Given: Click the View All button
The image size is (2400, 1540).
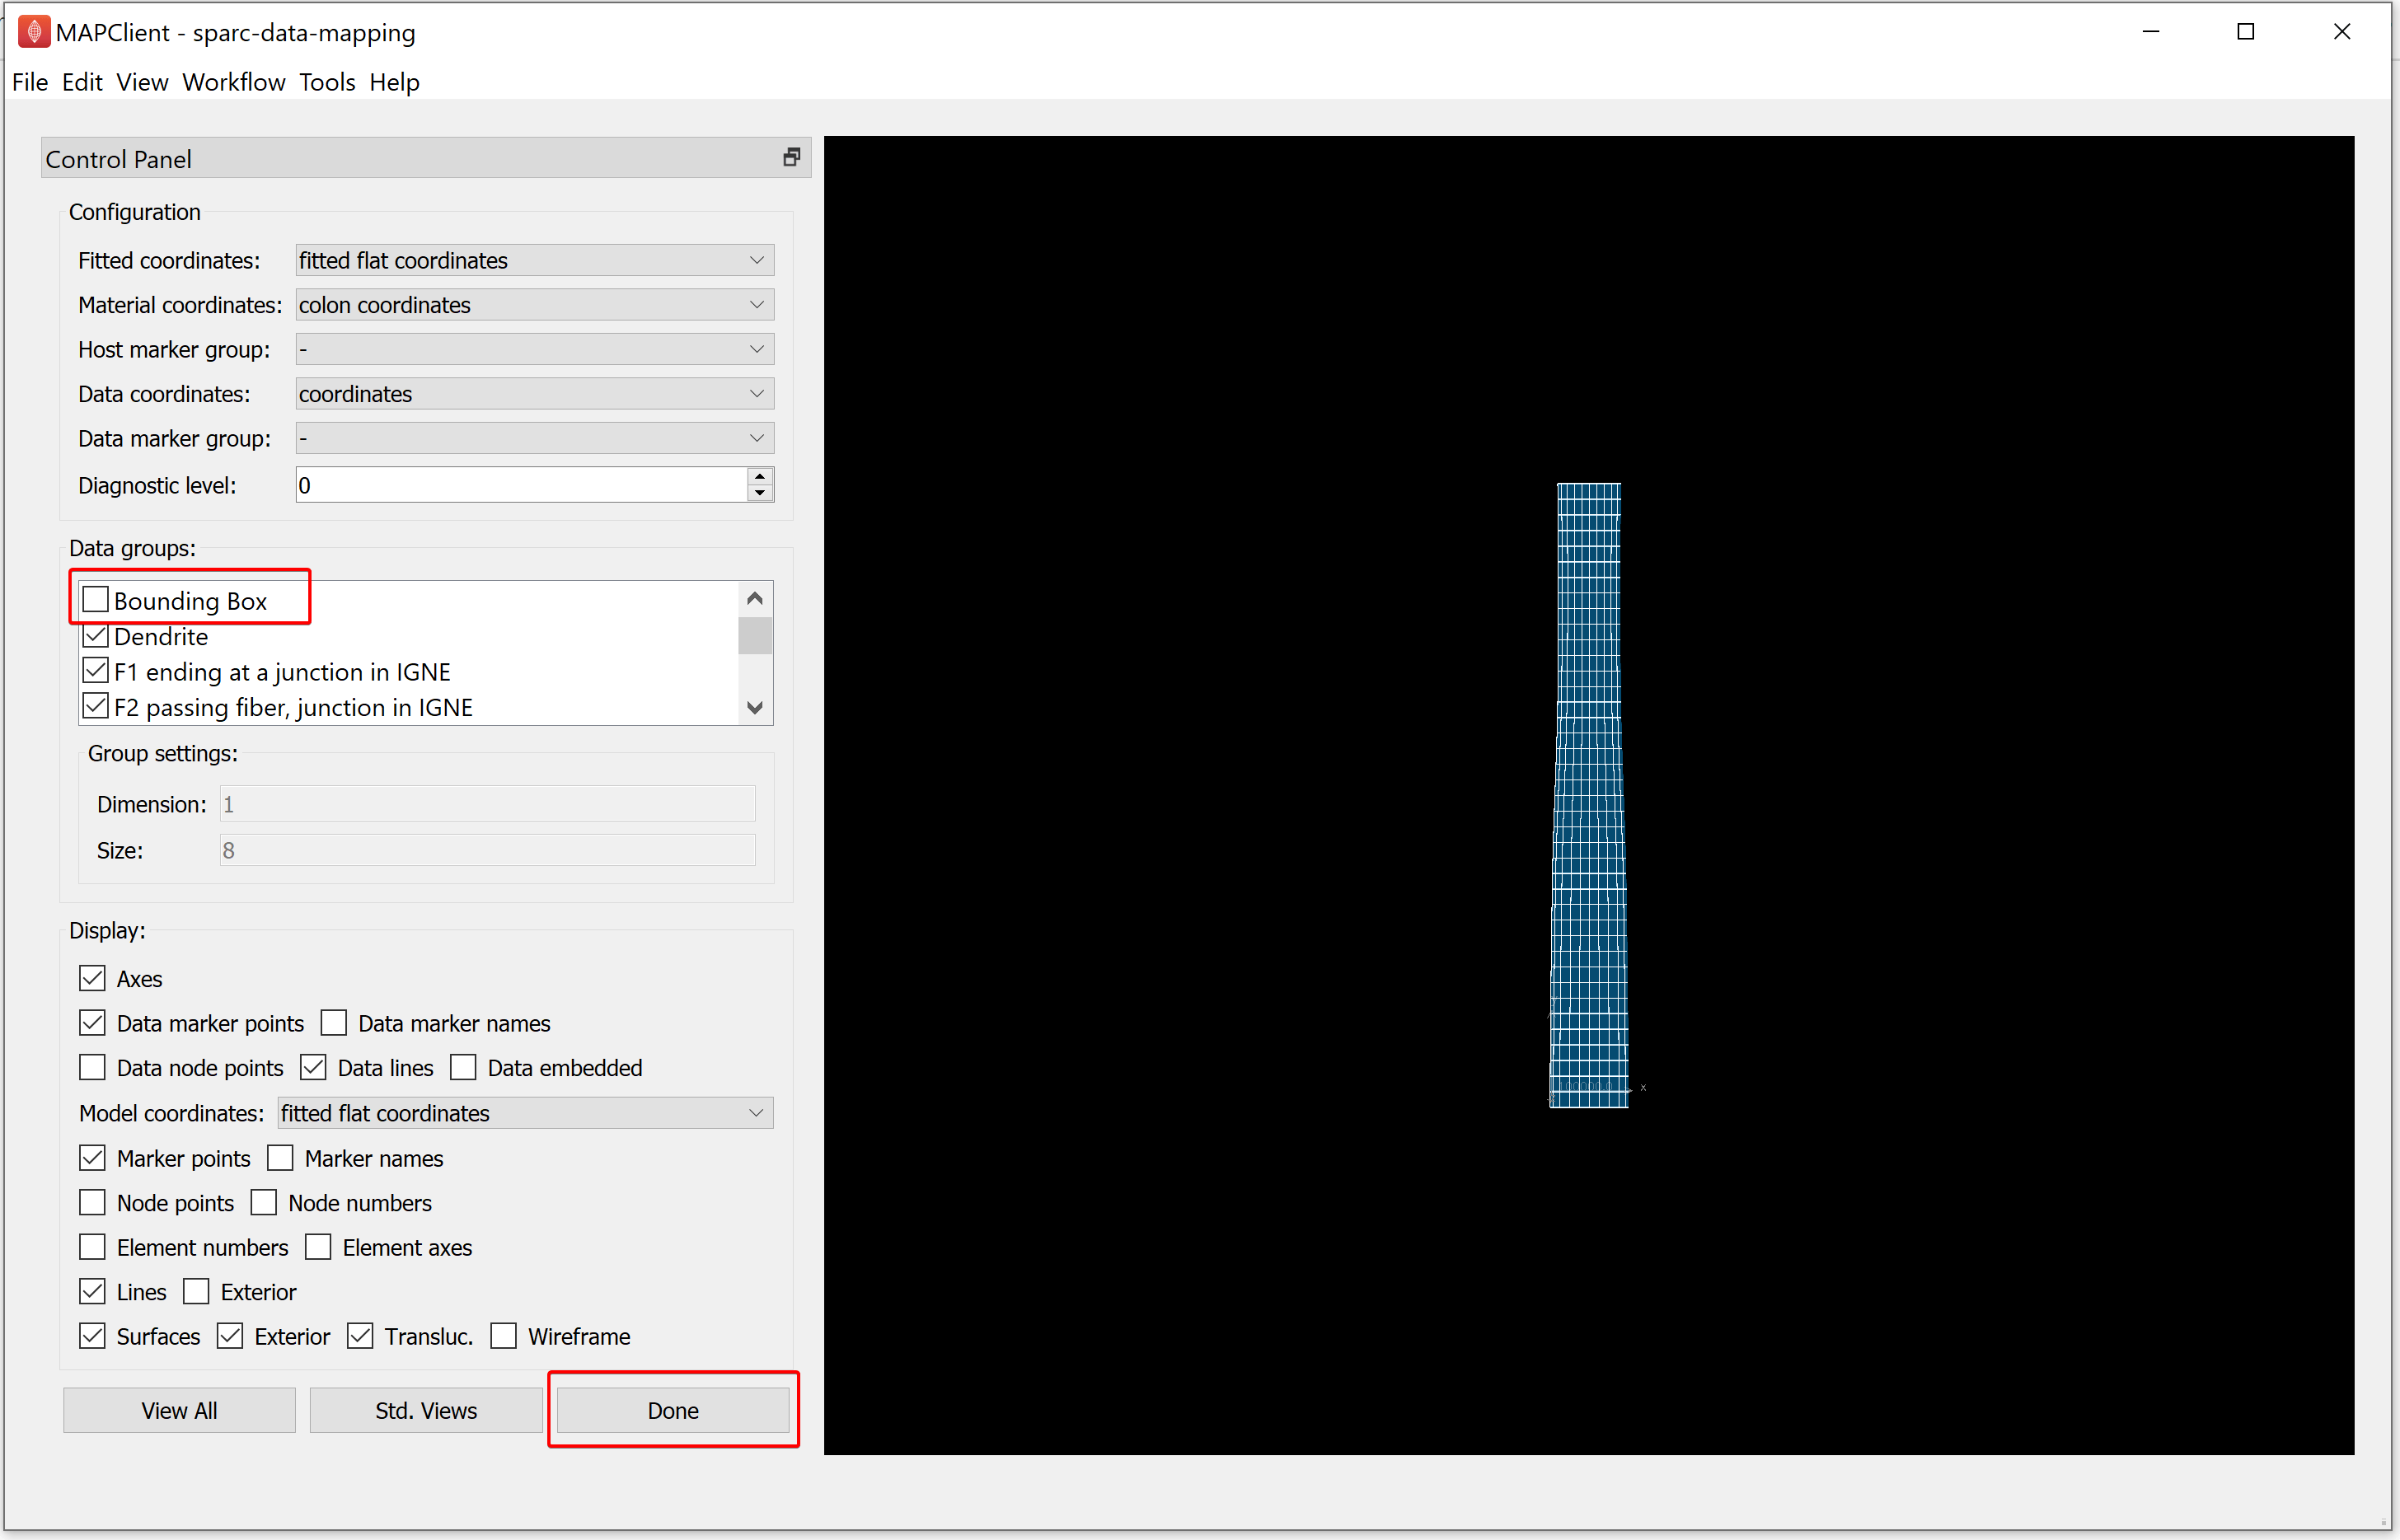Looking at the screenshot, I should pos(179,1410).
